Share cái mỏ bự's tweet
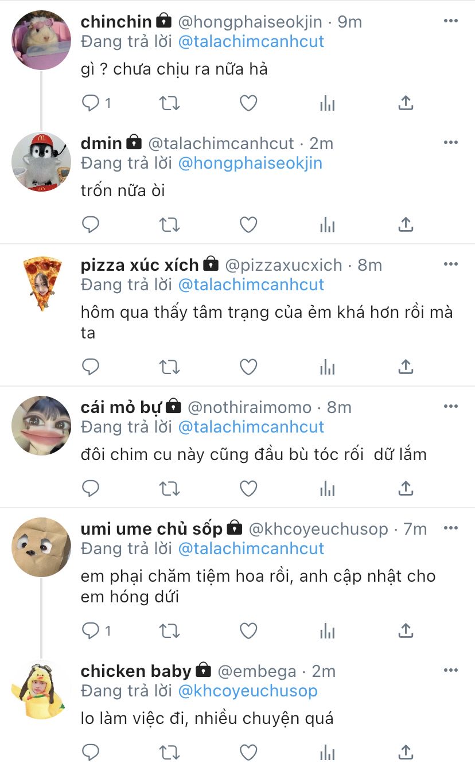475x771 pixels. coord(406,489)
